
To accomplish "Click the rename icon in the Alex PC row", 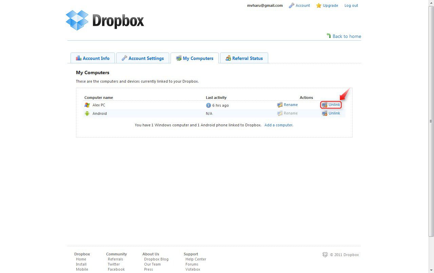I will 280,105.
